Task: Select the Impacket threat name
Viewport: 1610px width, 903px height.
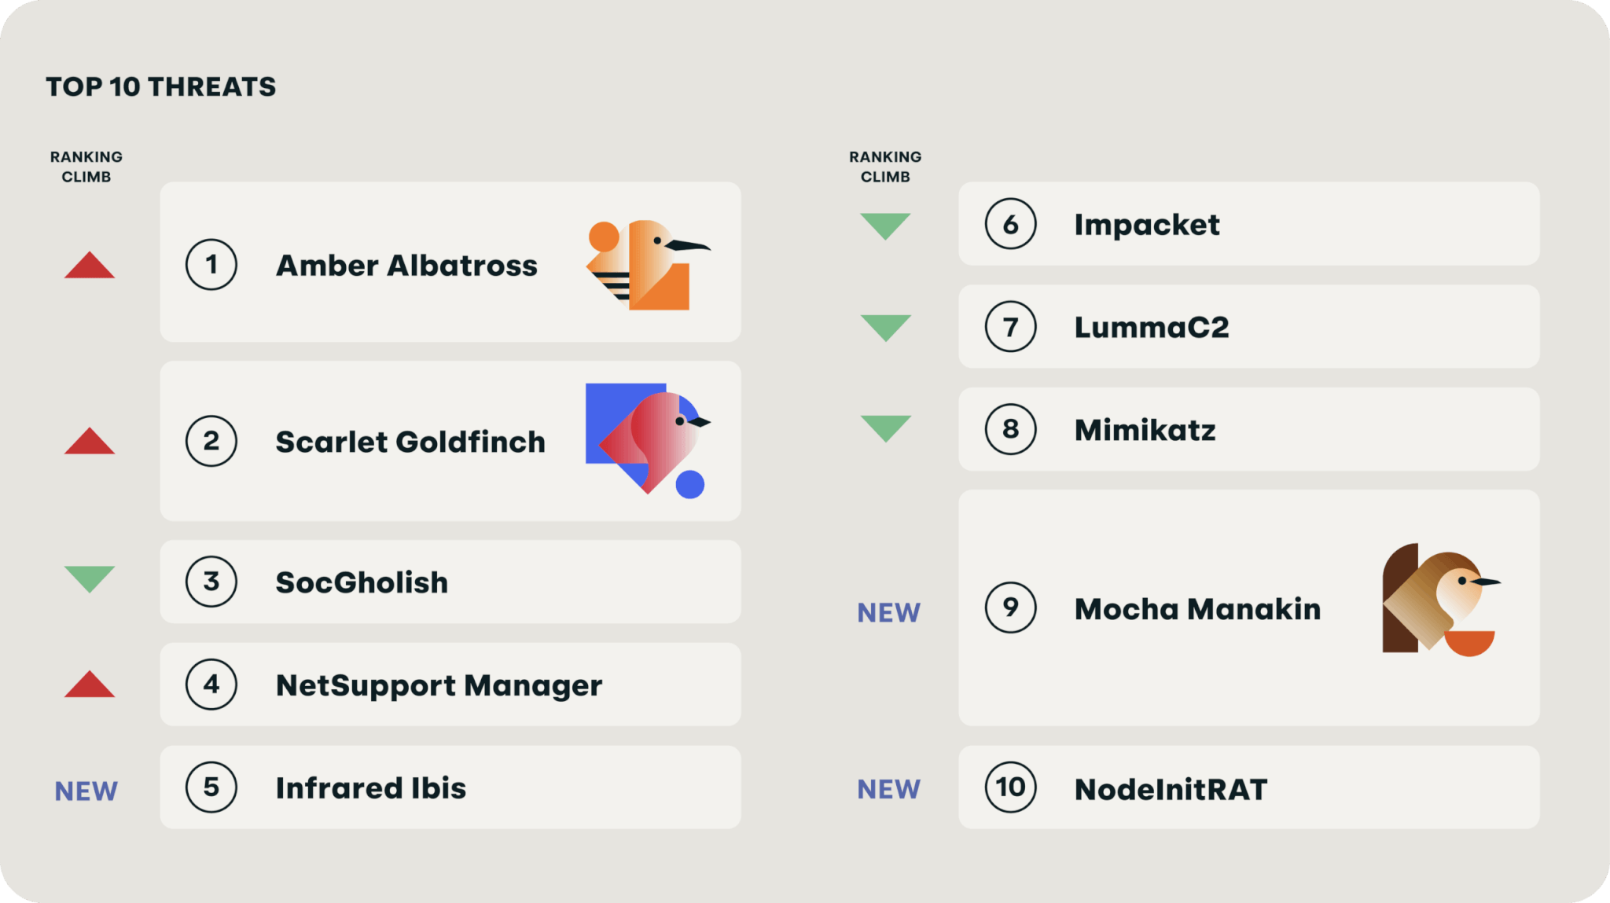Action: click(1147, 225)
